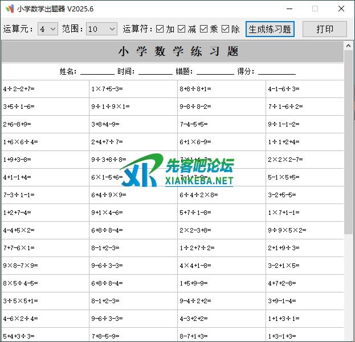Click the app icon in title bar
The height and width of the screenshot is (342, 355).
point(9,9)
